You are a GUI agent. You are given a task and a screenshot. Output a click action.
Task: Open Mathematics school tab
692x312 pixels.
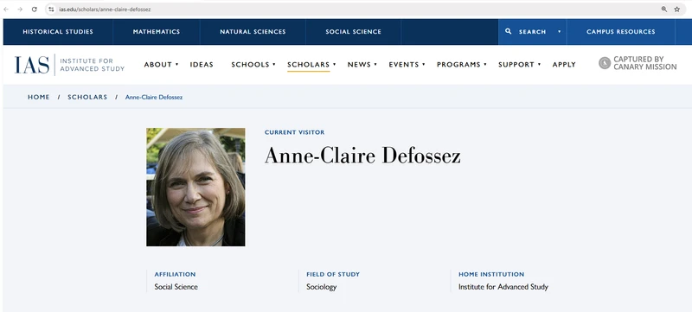157,32
